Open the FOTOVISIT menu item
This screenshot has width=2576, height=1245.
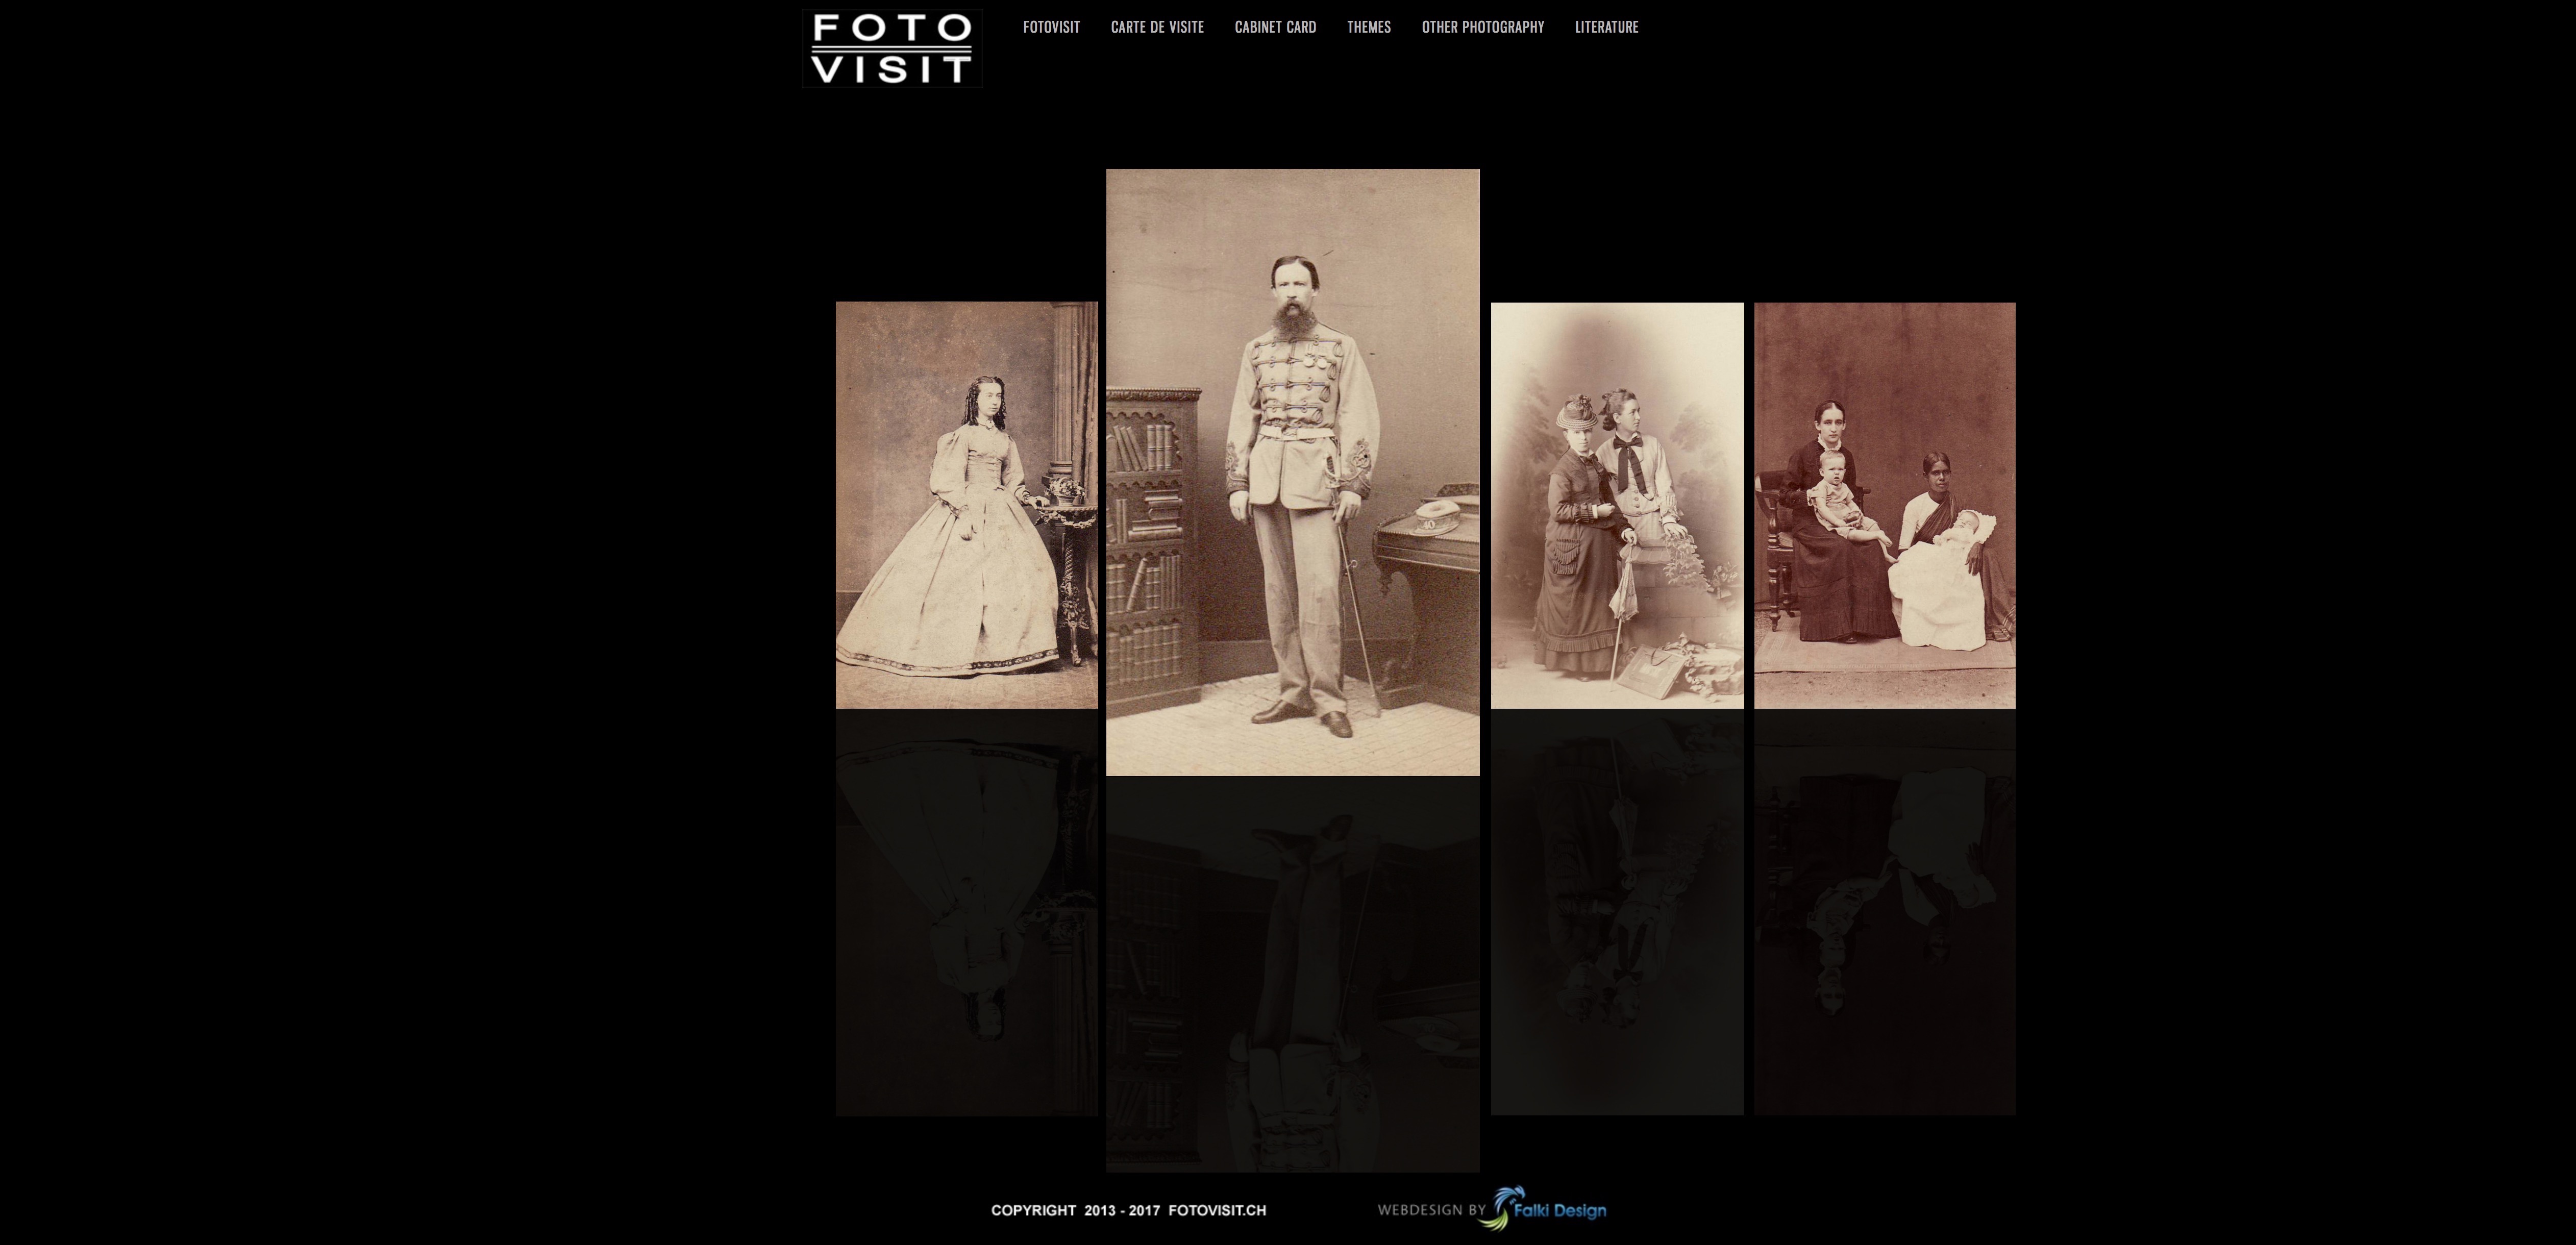click(x=1050, y=27)
